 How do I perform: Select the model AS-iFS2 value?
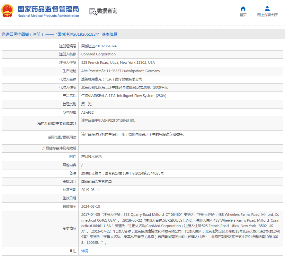click(x=87, y=112)
